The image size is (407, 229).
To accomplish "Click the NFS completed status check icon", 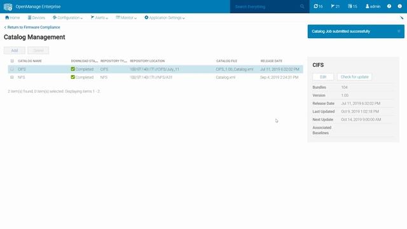I will tap(72, 77).
